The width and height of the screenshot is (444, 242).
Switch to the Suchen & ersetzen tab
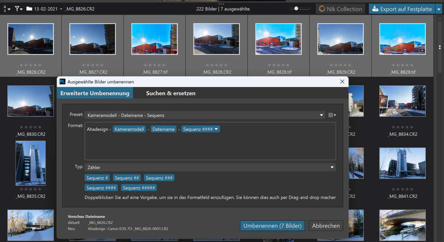point(170,93)
